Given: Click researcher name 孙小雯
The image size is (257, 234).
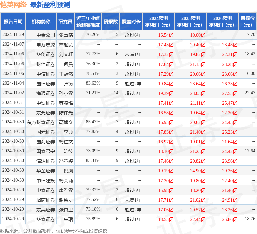Looking at the screenshot, I should 66,93.
